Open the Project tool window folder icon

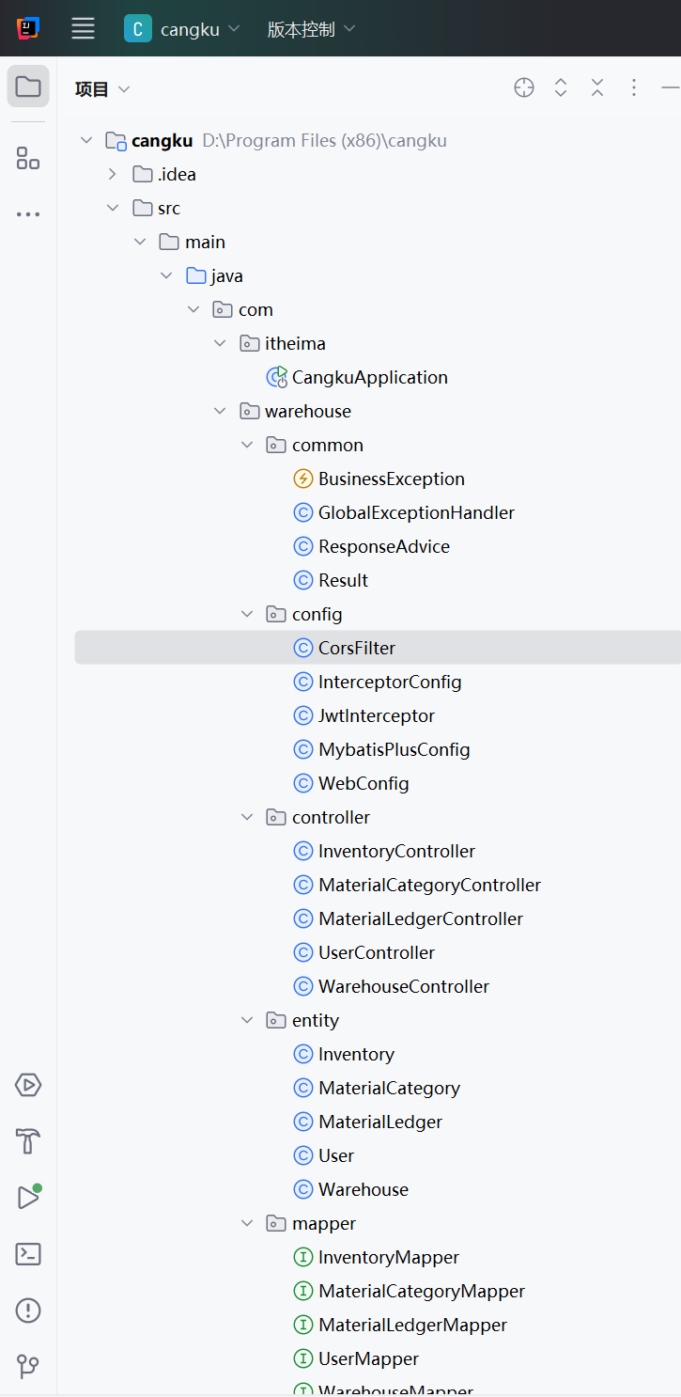tap(28, 87)
